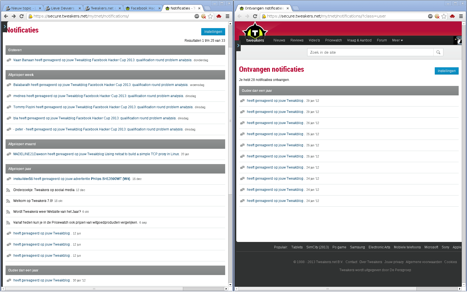The image size is (467, 292).
Task: Open the Meer dropdown menu
Action: tap(398, 40)
